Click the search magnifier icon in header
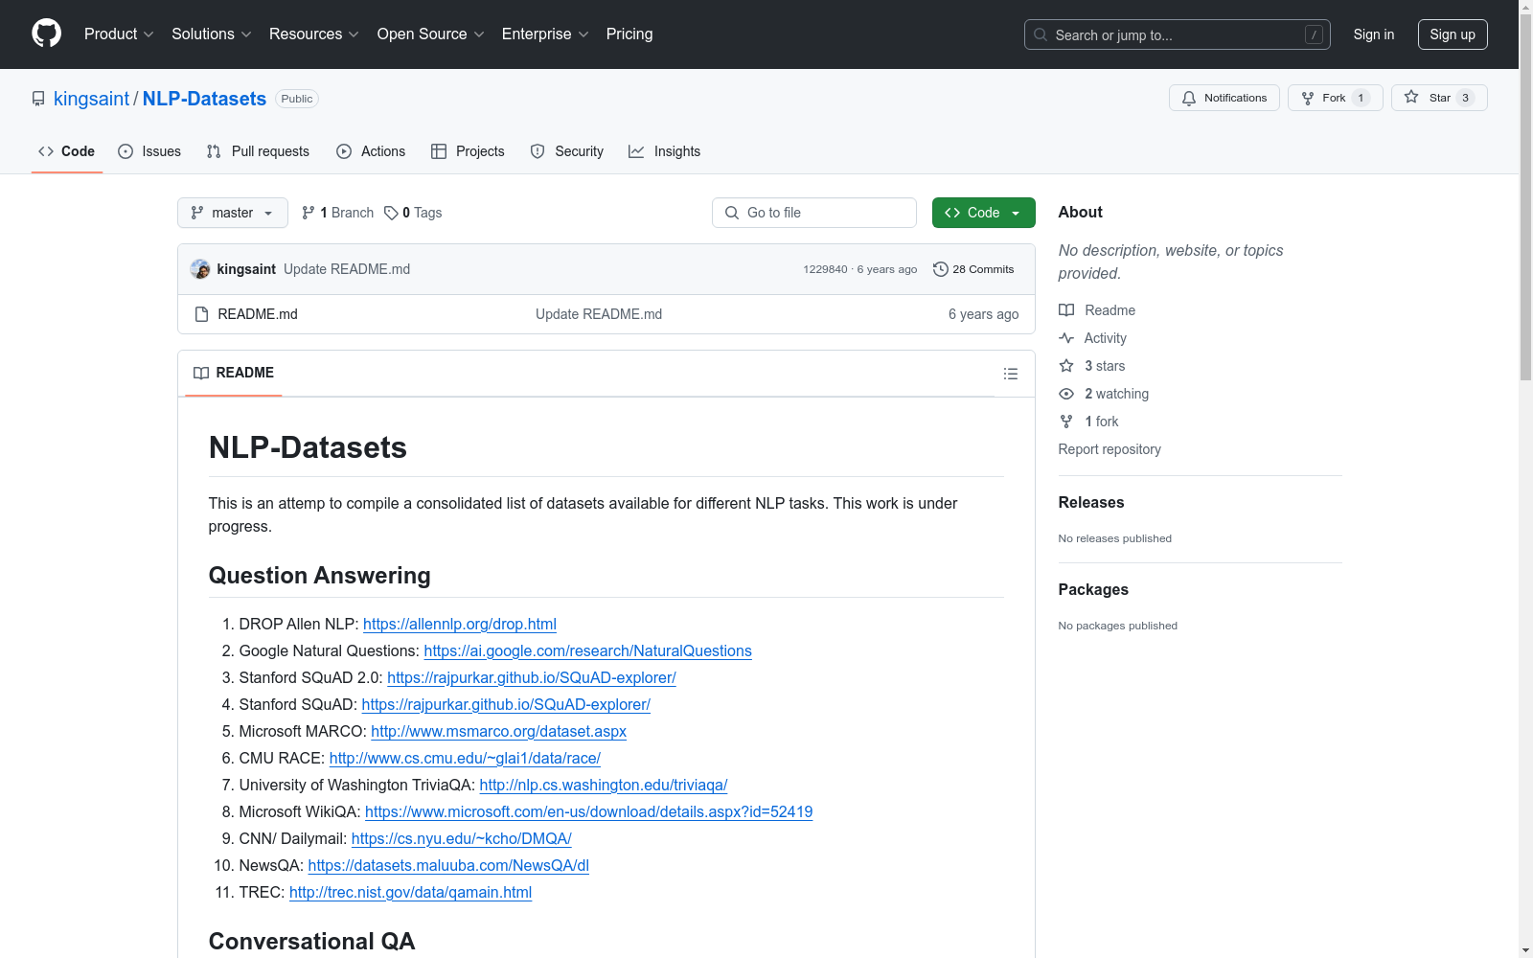Image resolution: width=1533 pixels, height=958 pixels. (x=1041, y=34)
